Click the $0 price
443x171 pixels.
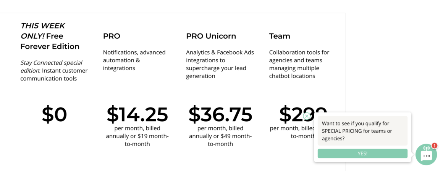pyautogui.click(x=54, y=114)
